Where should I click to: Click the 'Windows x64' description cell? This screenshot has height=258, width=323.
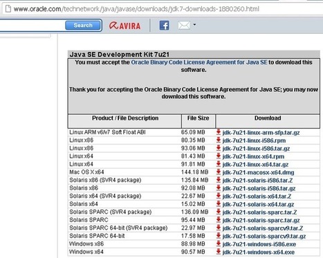(86, 252)
